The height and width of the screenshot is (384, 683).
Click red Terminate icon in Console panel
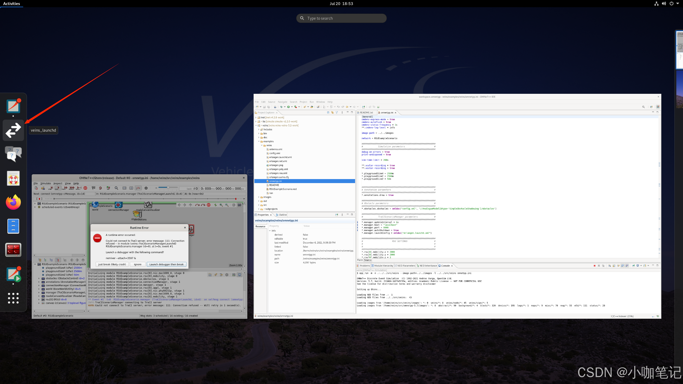click(595, 266)
